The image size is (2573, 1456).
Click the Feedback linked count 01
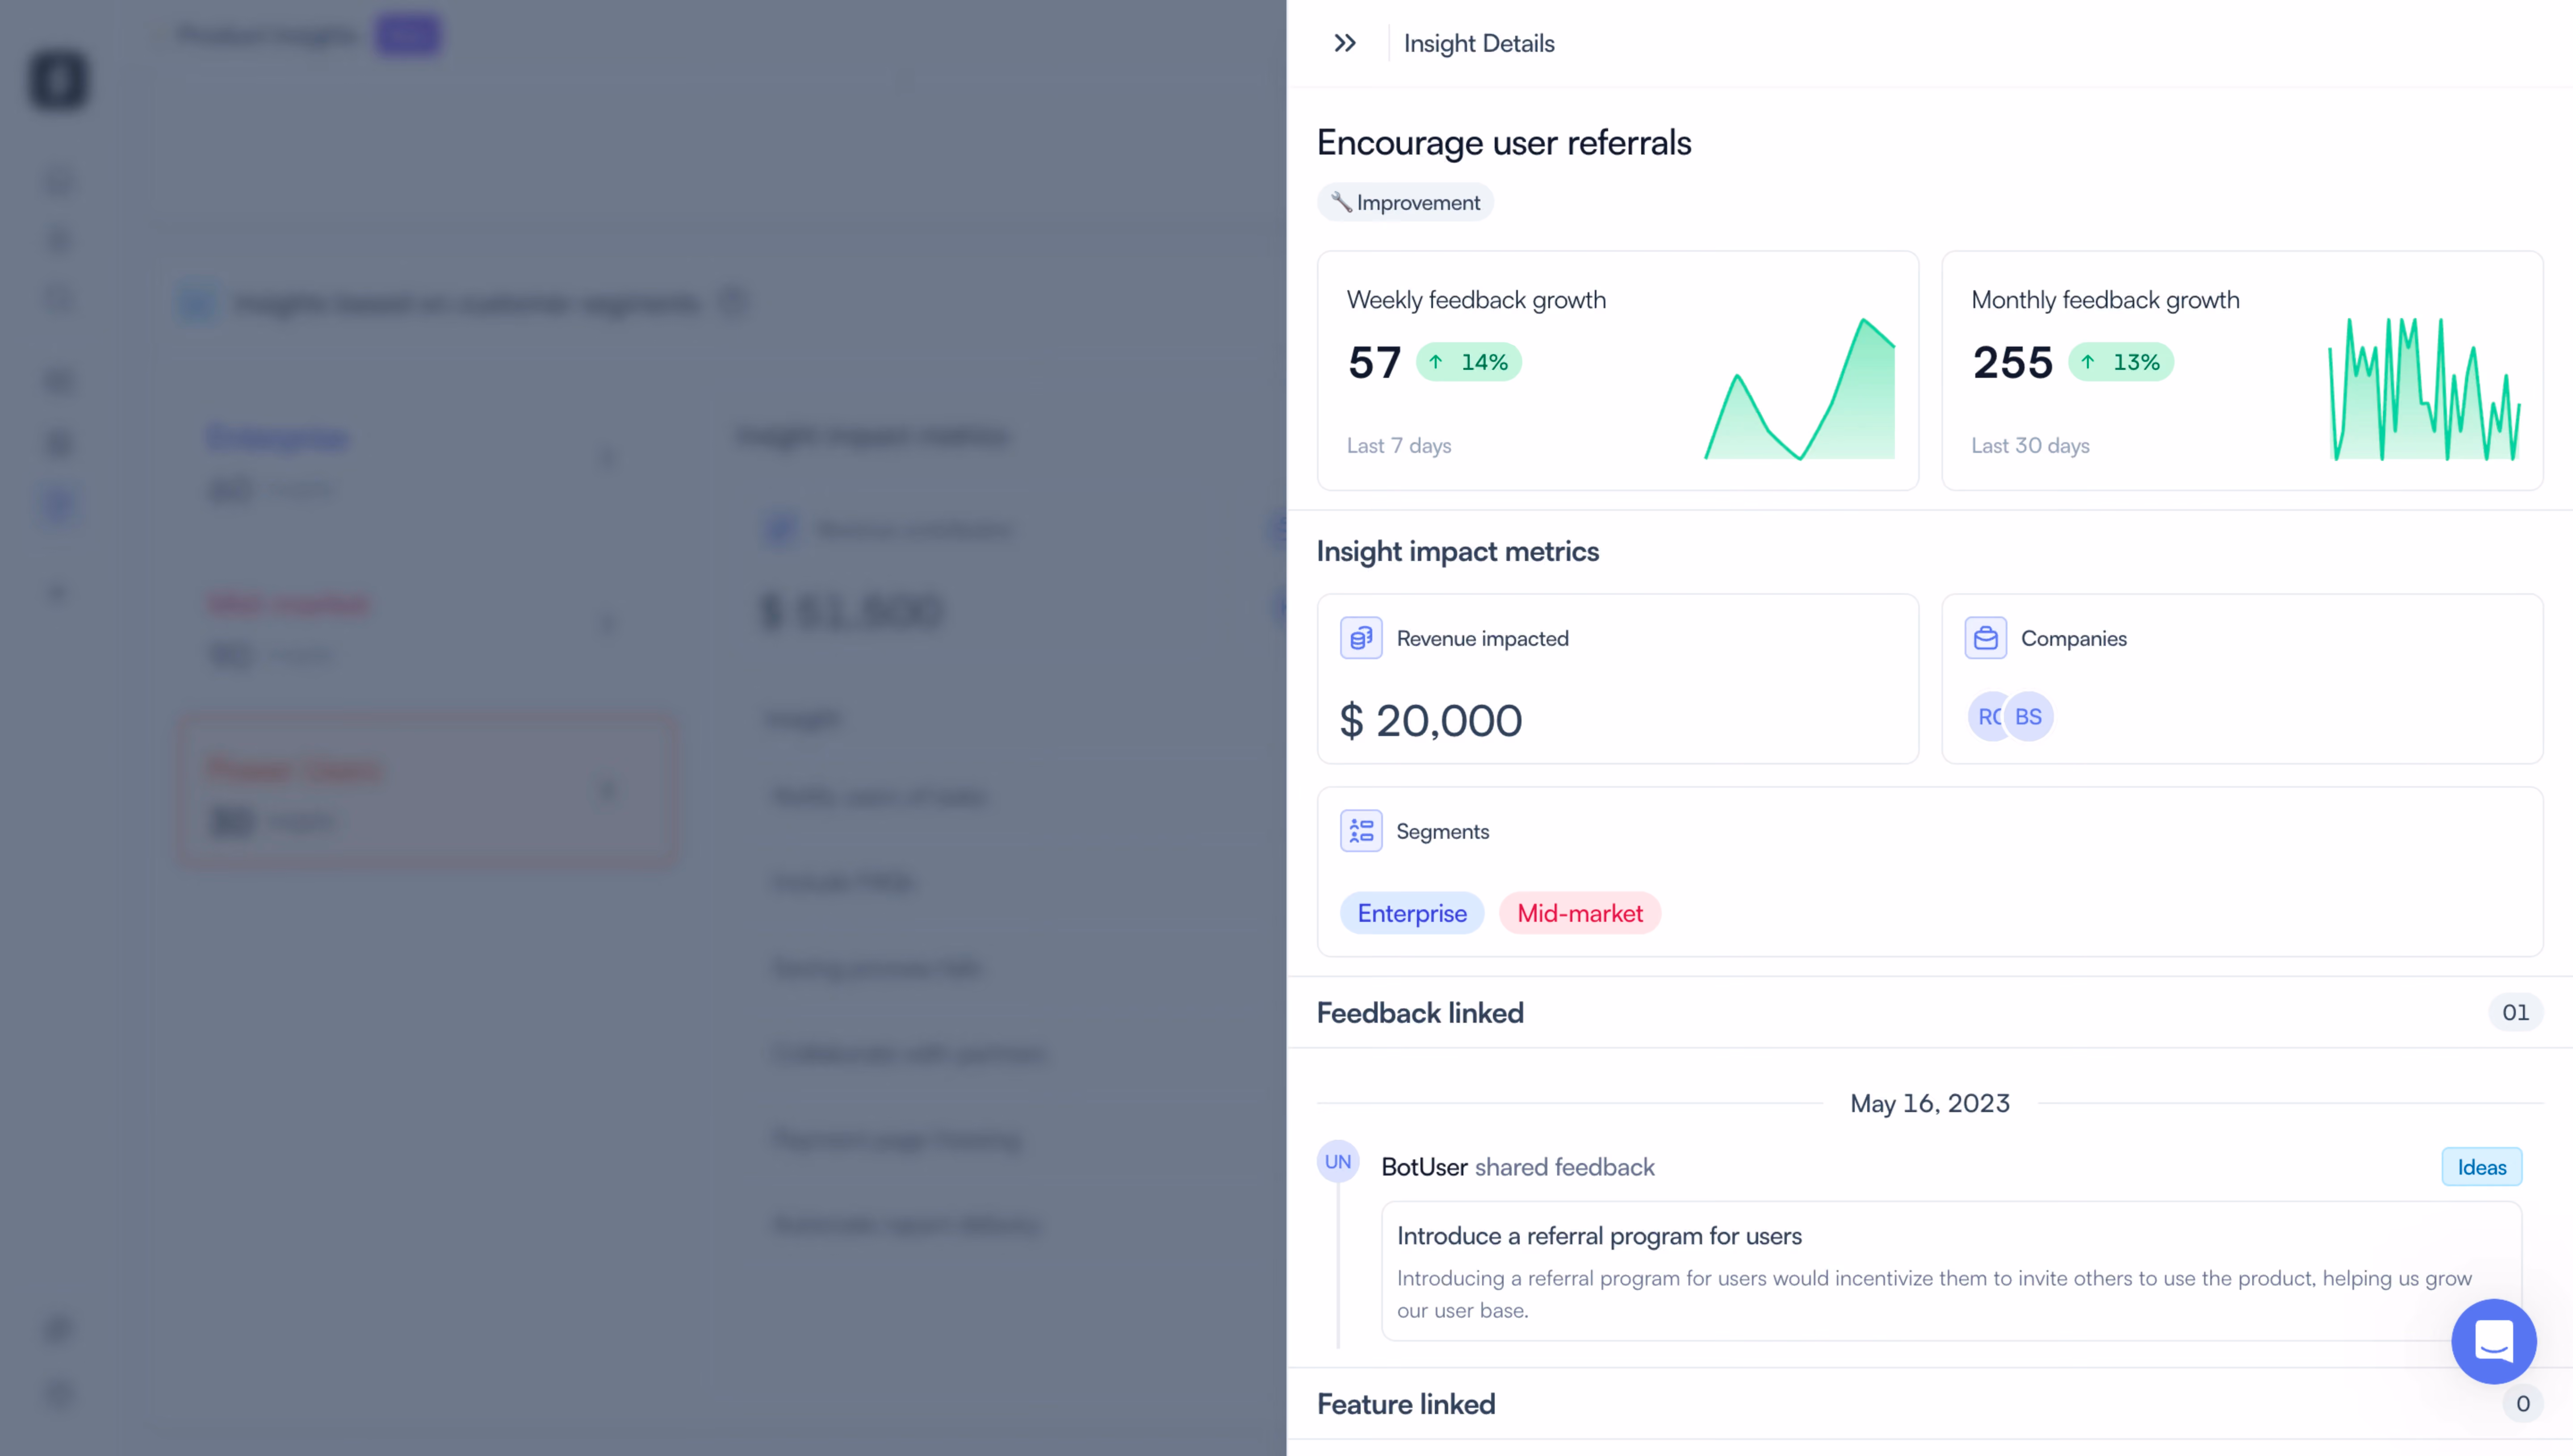coord(2515,1012)
